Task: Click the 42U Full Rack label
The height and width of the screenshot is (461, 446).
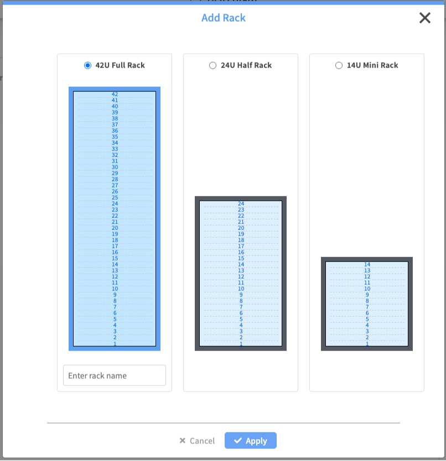Action: pyautogui.click(x=120, y=65)
